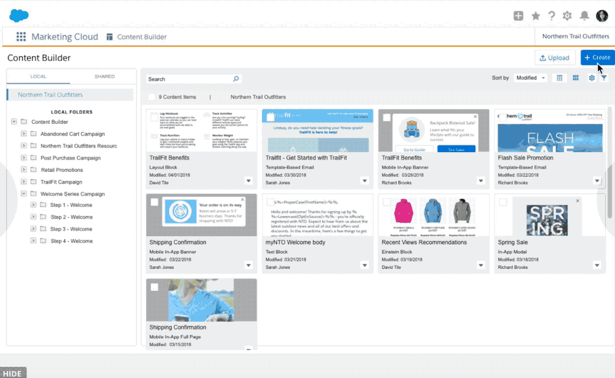Check the Trailfit Get Started email card
The image size is (615, 378).
tap(270, 117)
